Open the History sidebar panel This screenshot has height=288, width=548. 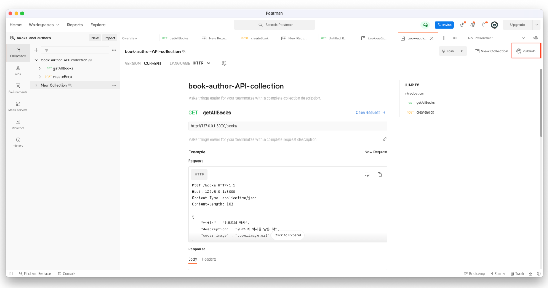[x=18, y=143]
